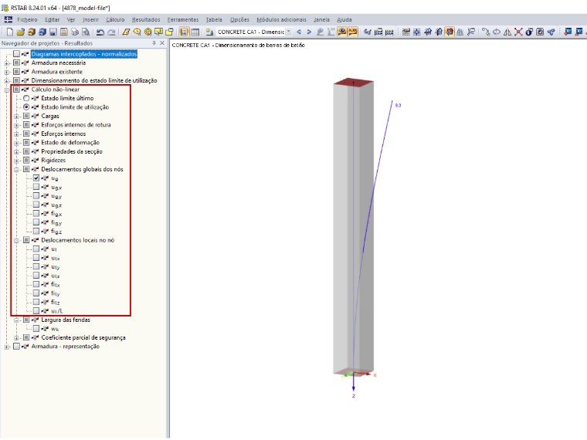Select Largura das fendas tree item

pos(66,320)
